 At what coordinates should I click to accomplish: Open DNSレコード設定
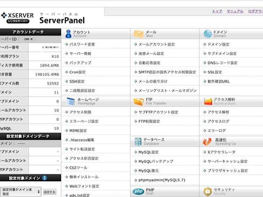coord(223,63)
